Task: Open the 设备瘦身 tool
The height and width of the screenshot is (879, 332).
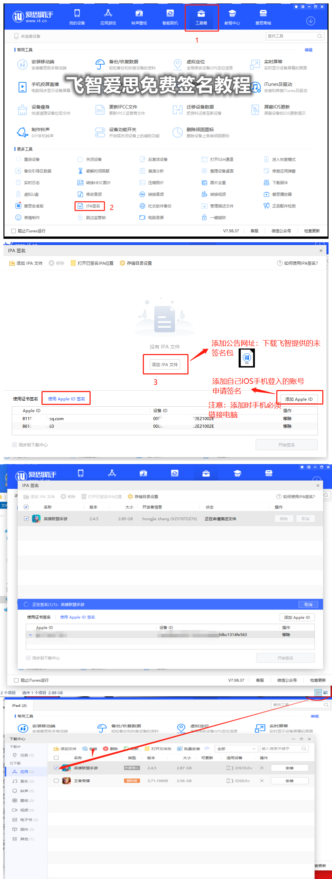Action: click(44, 110)
